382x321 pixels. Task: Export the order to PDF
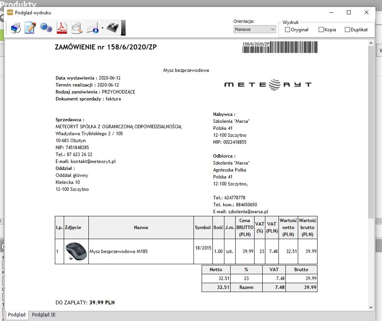[x=62, y=28]
